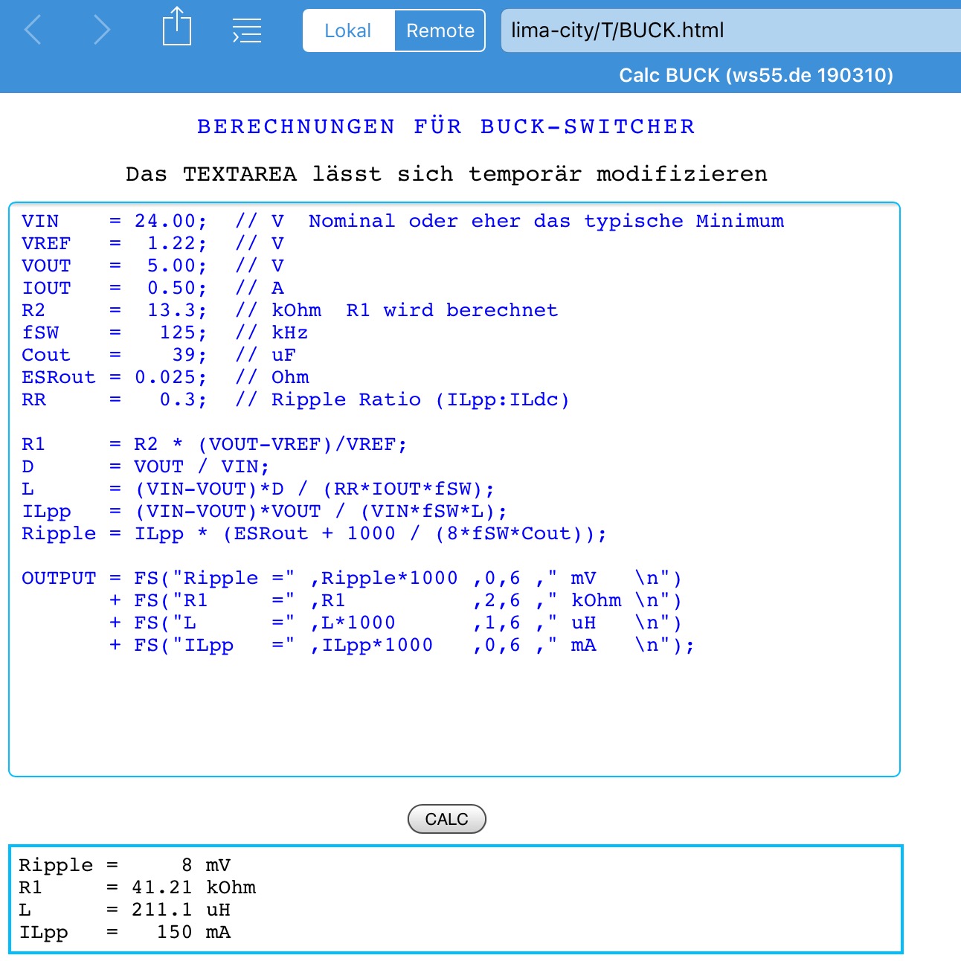
Task: Click the Cout = 39 line
Action: coord(158,355)
